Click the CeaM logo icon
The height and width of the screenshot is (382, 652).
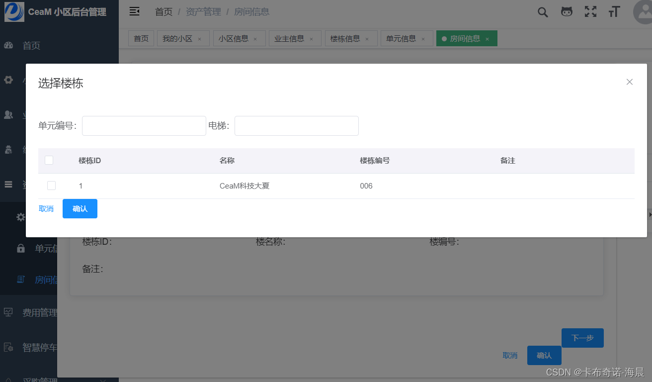(14, 12)
